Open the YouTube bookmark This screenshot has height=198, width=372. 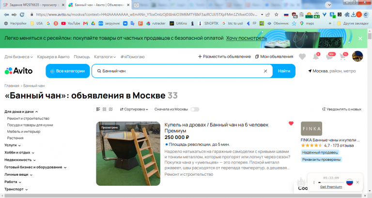(x=70, y=23)
